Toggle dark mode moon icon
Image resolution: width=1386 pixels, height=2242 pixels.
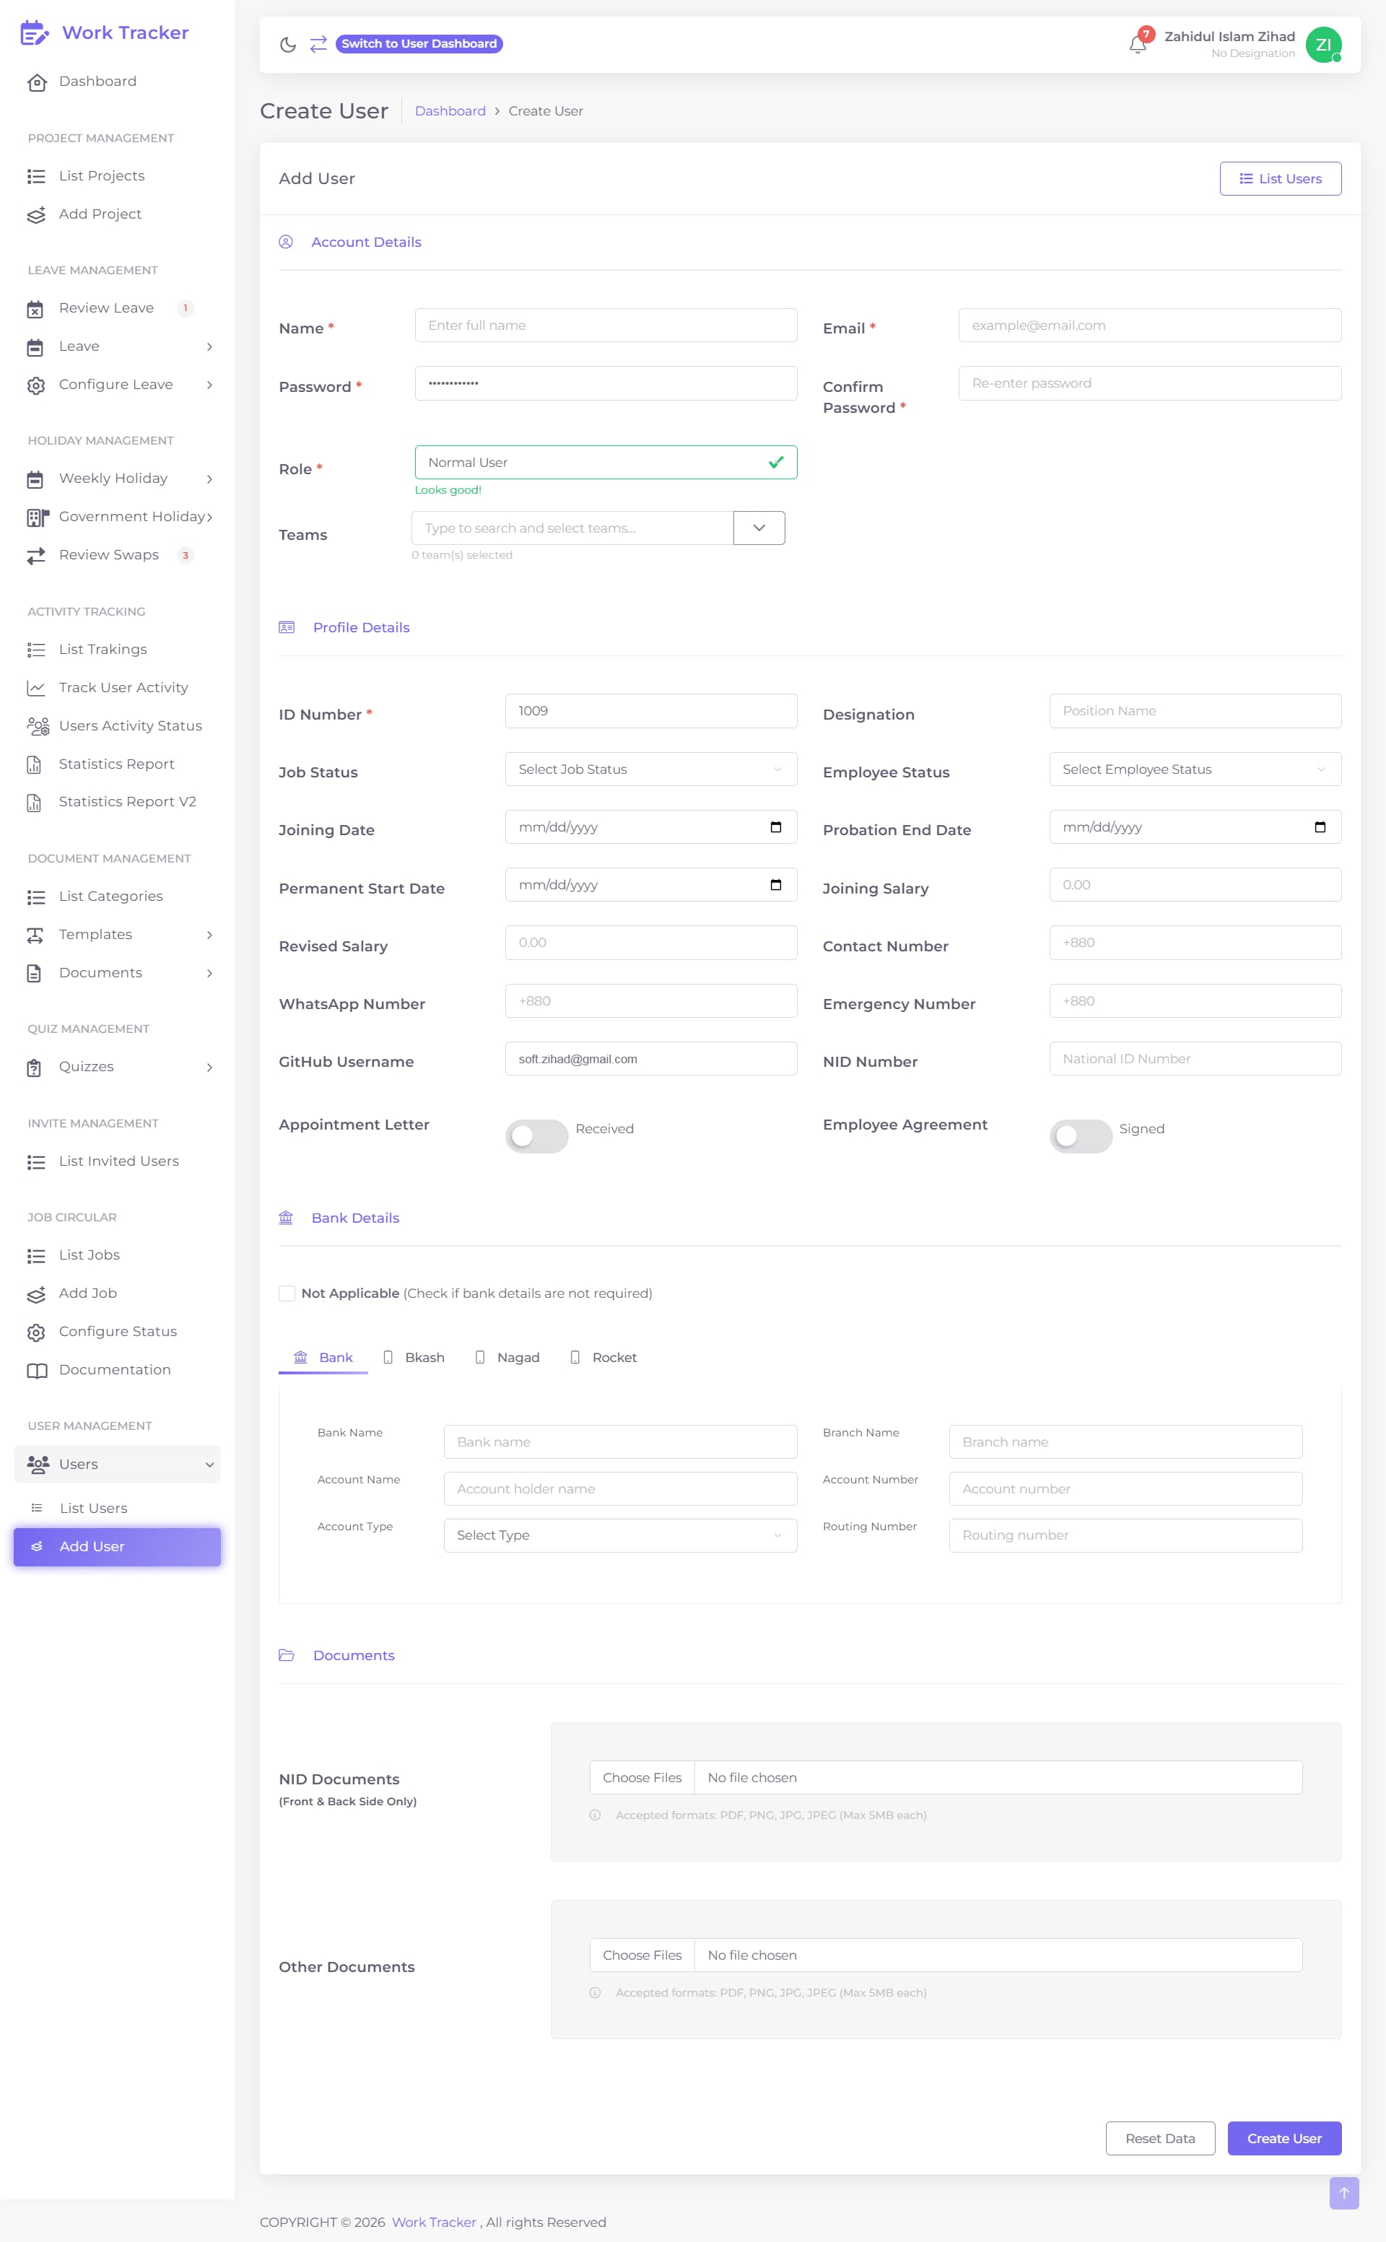288,44
